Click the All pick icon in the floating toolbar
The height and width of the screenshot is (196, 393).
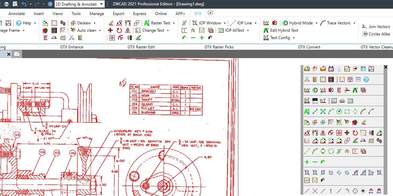point(307,180)
